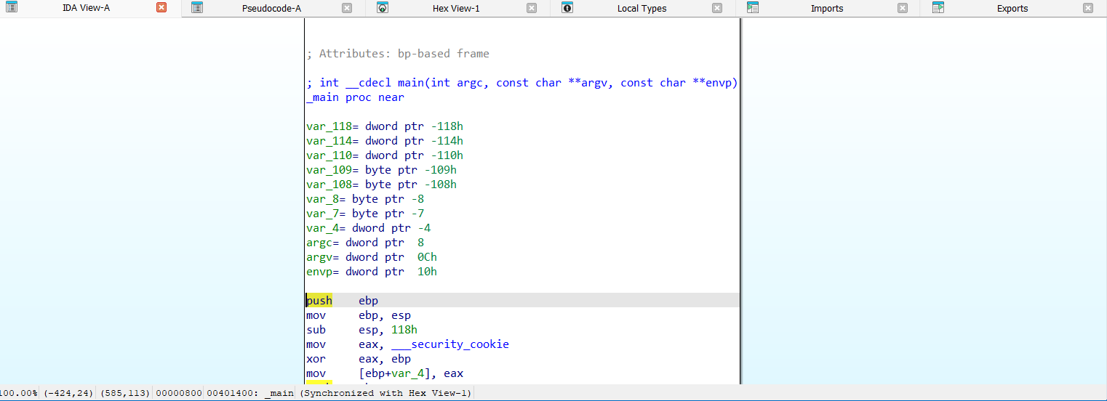Screen dimensions: 1107x401
Task: Click the Pseudocode-A tab icon
Action: coord(197,8)
